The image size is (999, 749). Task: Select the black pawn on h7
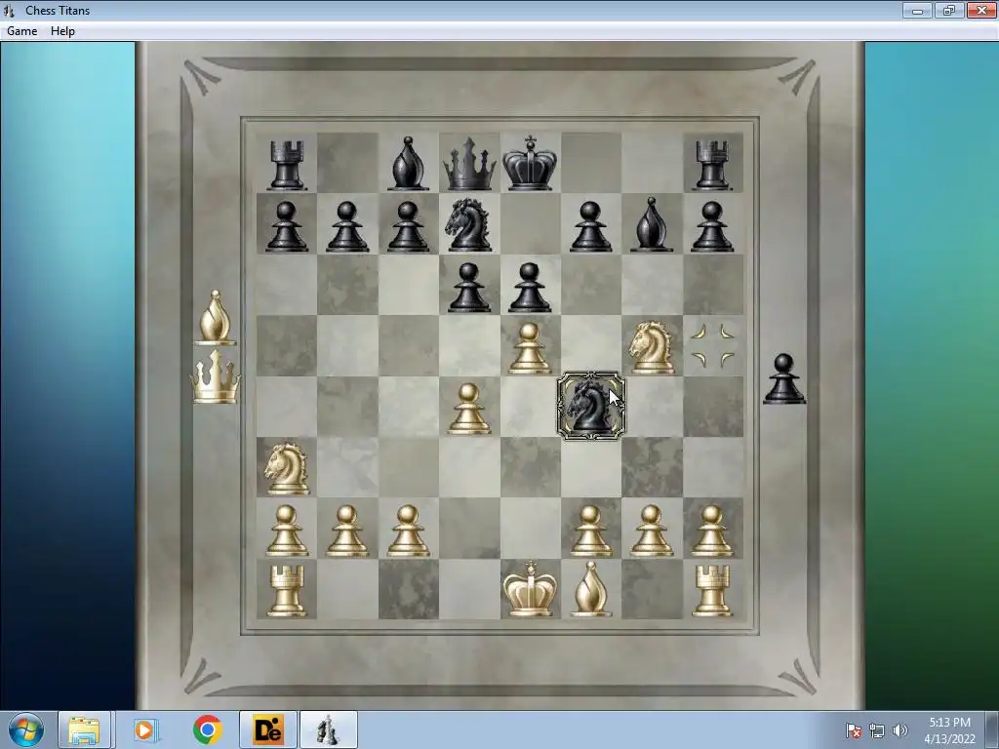712,226
